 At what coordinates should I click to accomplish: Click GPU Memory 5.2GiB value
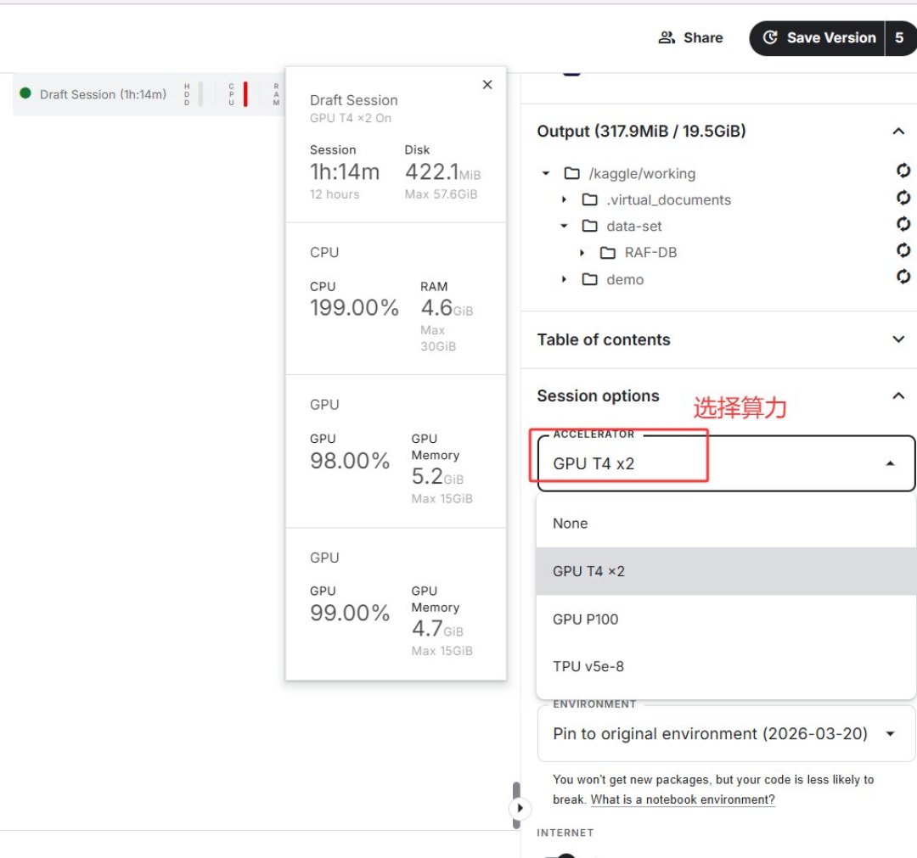point(437,476)
